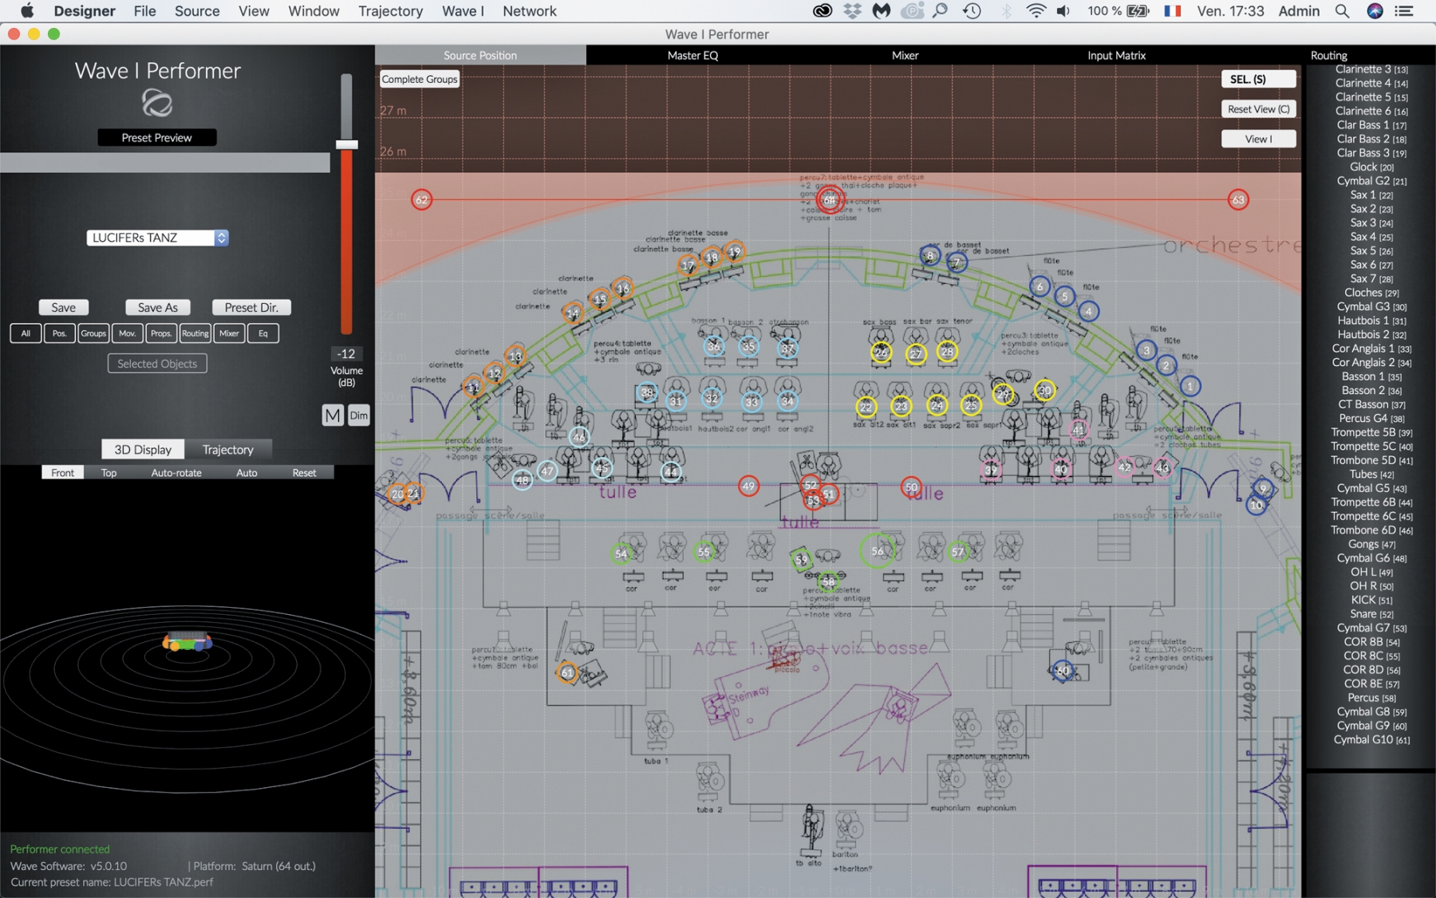Select the Top 3D view

pyautogui.click(x=108, y=473)
